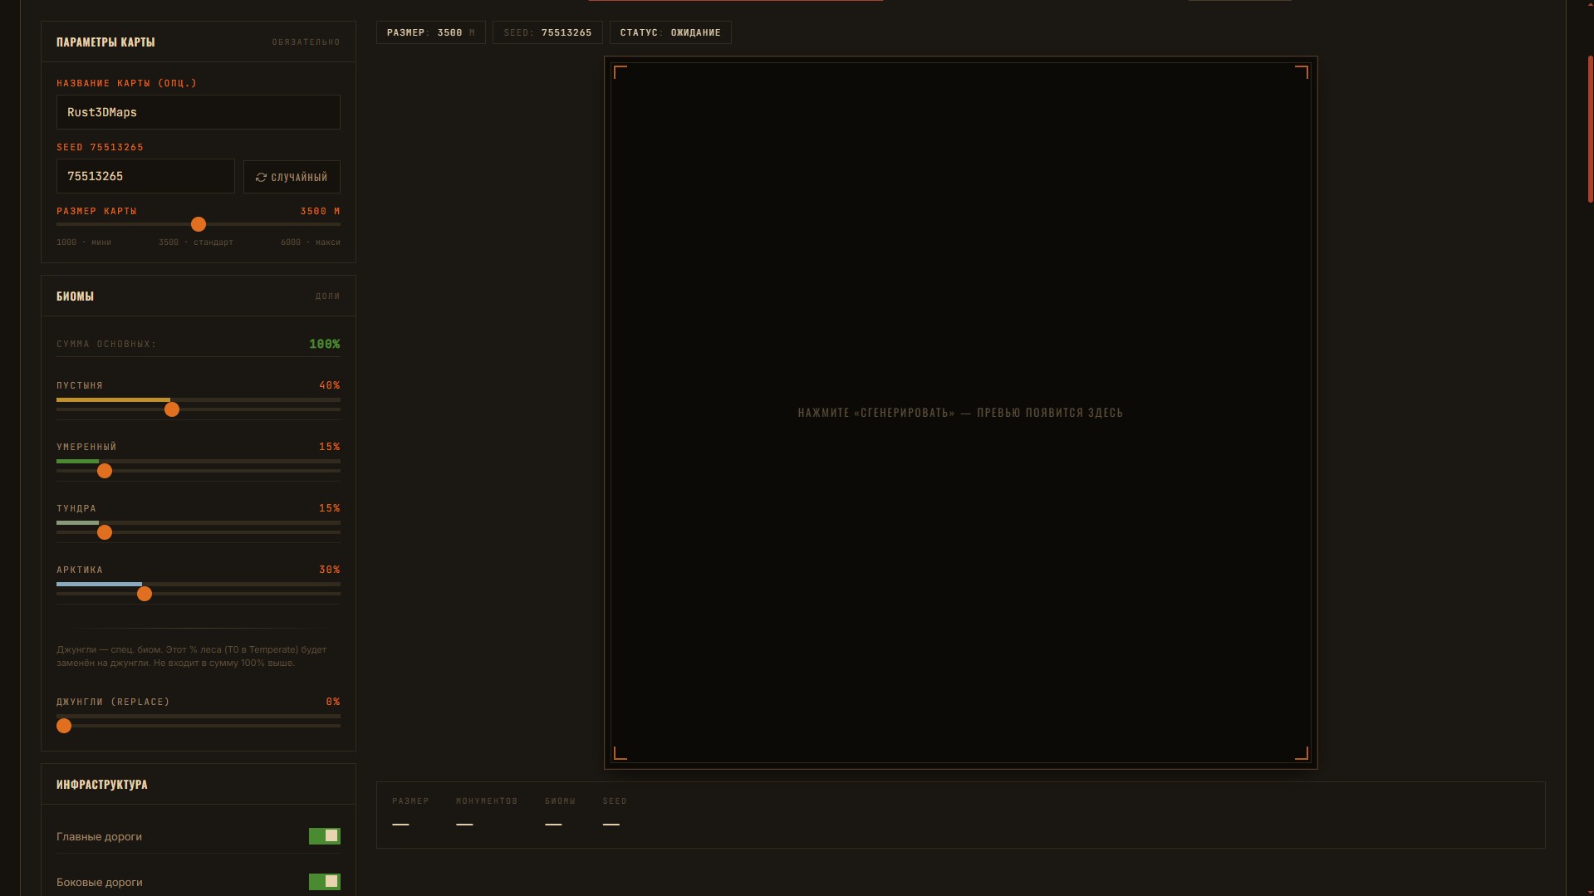
Task: Click the Доли label in the Биомы header
Action: [x=328, y=296]
